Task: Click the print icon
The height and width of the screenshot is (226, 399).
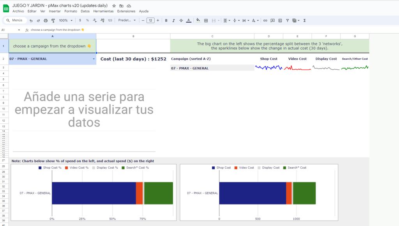Action: pyautogui.click(x=46, y=20)
